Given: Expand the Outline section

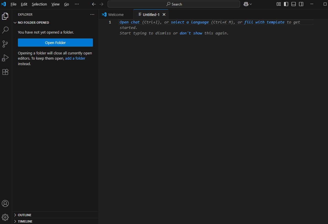Looking at the screenshot, I should [15, 215].
